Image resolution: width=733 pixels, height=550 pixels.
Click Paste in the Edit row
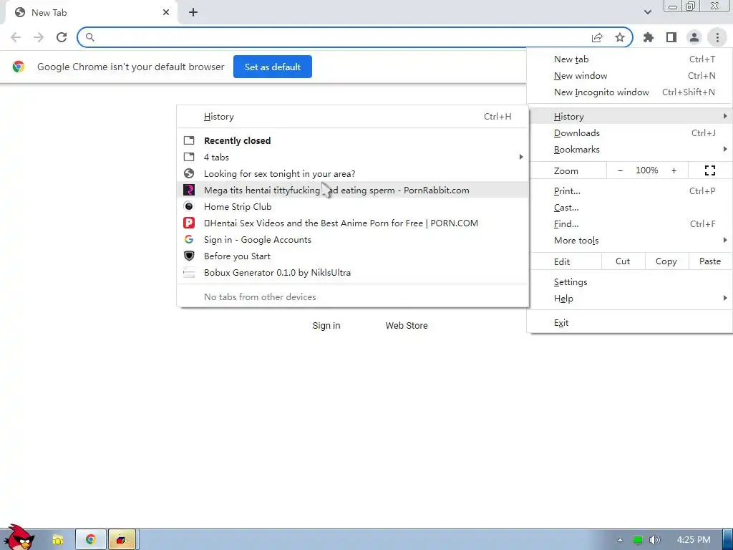pyautogui.click(x=709, y=261)
